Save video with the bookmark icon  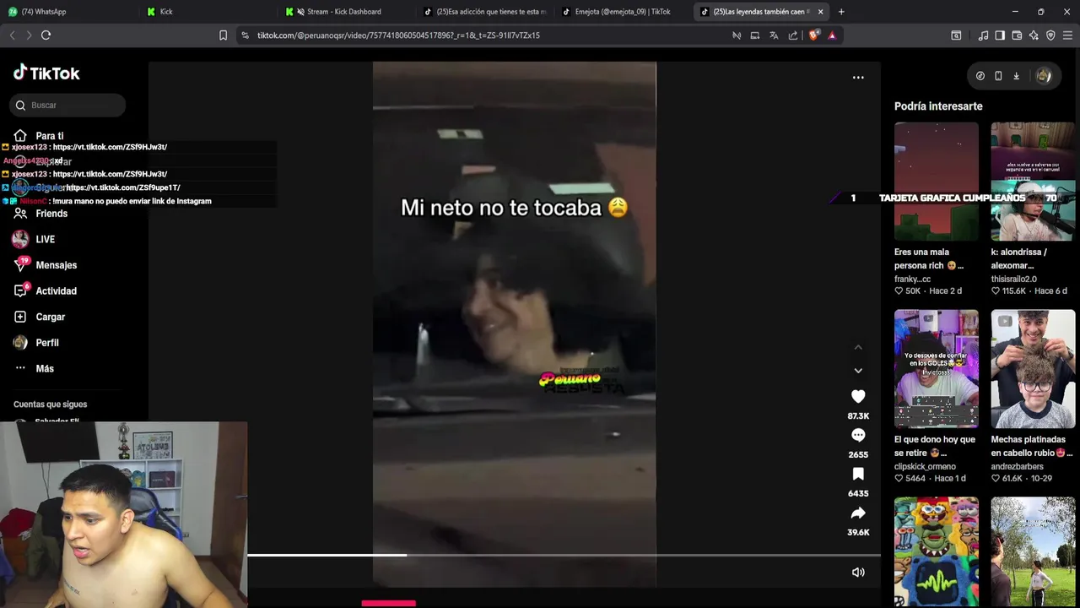pos(858,474)
